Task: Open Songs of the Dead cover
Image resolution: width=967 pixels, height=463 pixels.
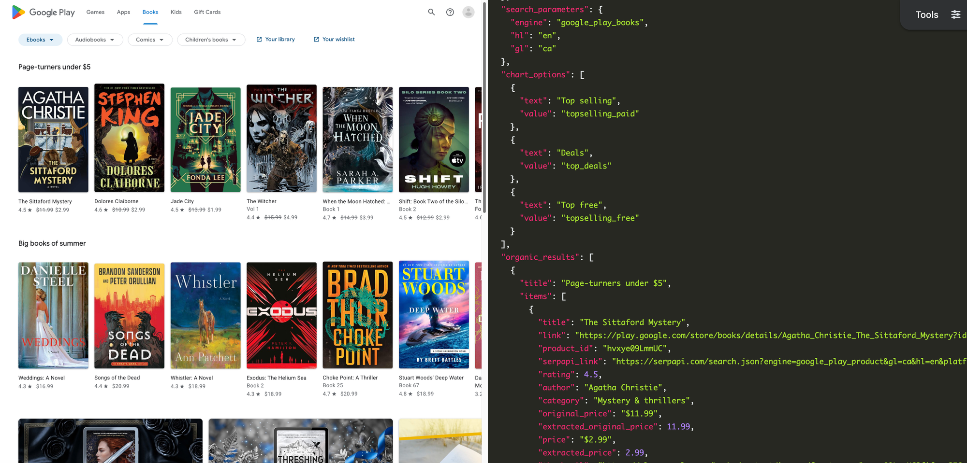Action: click(129, 316)
